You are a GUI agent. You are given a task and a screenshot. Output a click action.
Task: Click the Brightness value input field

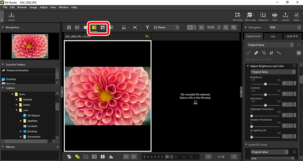[x=288, y=83]
